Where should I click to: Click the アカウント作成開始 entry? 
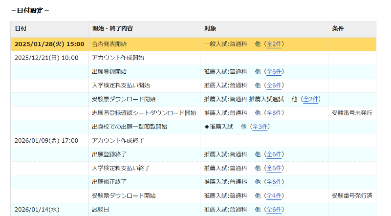(118, 58)
